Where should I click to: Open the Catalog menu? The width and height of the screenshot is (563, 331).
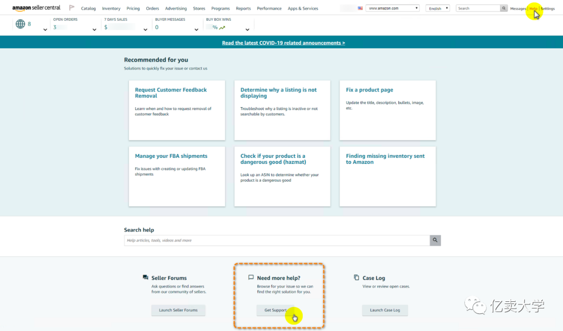point(88,8)
